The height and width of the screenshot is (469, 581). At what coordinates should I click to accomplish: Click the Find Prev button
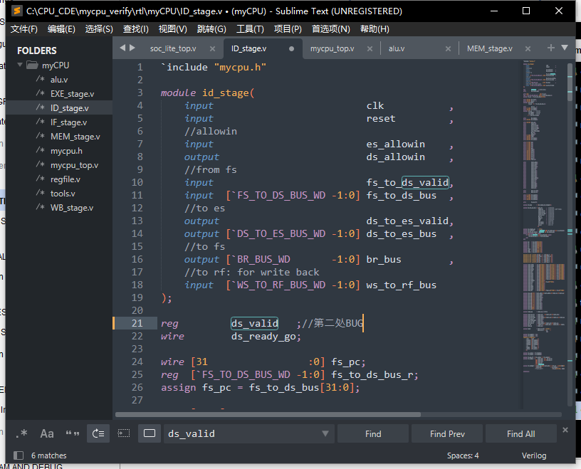click(x=447, y=433)
